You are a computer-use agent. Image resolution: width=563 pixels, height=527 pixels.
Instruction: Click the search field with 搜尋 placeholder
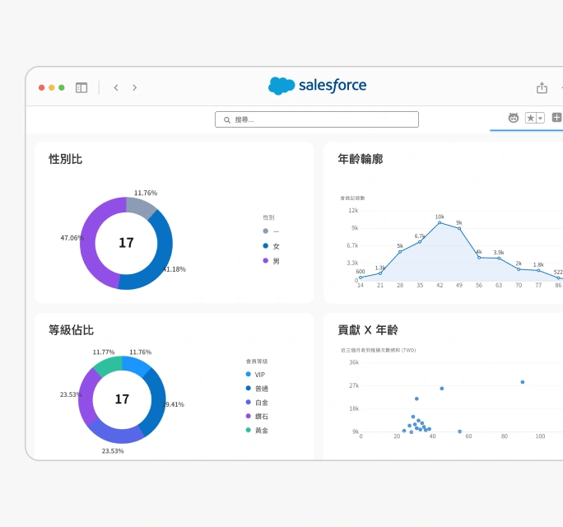[x=317, y=119]
